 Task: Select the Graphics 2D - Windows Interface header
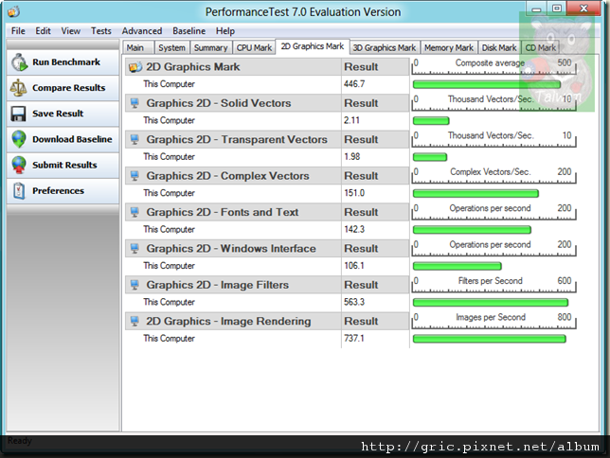(231, 248)
